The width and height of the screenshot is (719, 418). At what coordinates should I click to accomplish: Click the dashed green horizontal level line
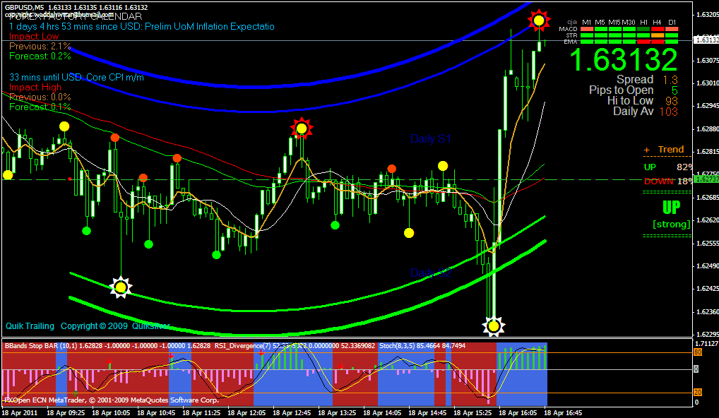321,179
